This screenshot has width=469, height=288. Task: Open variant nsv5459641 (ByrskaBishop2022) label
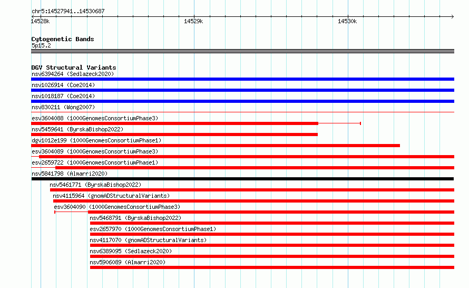[x=77, y=129]
